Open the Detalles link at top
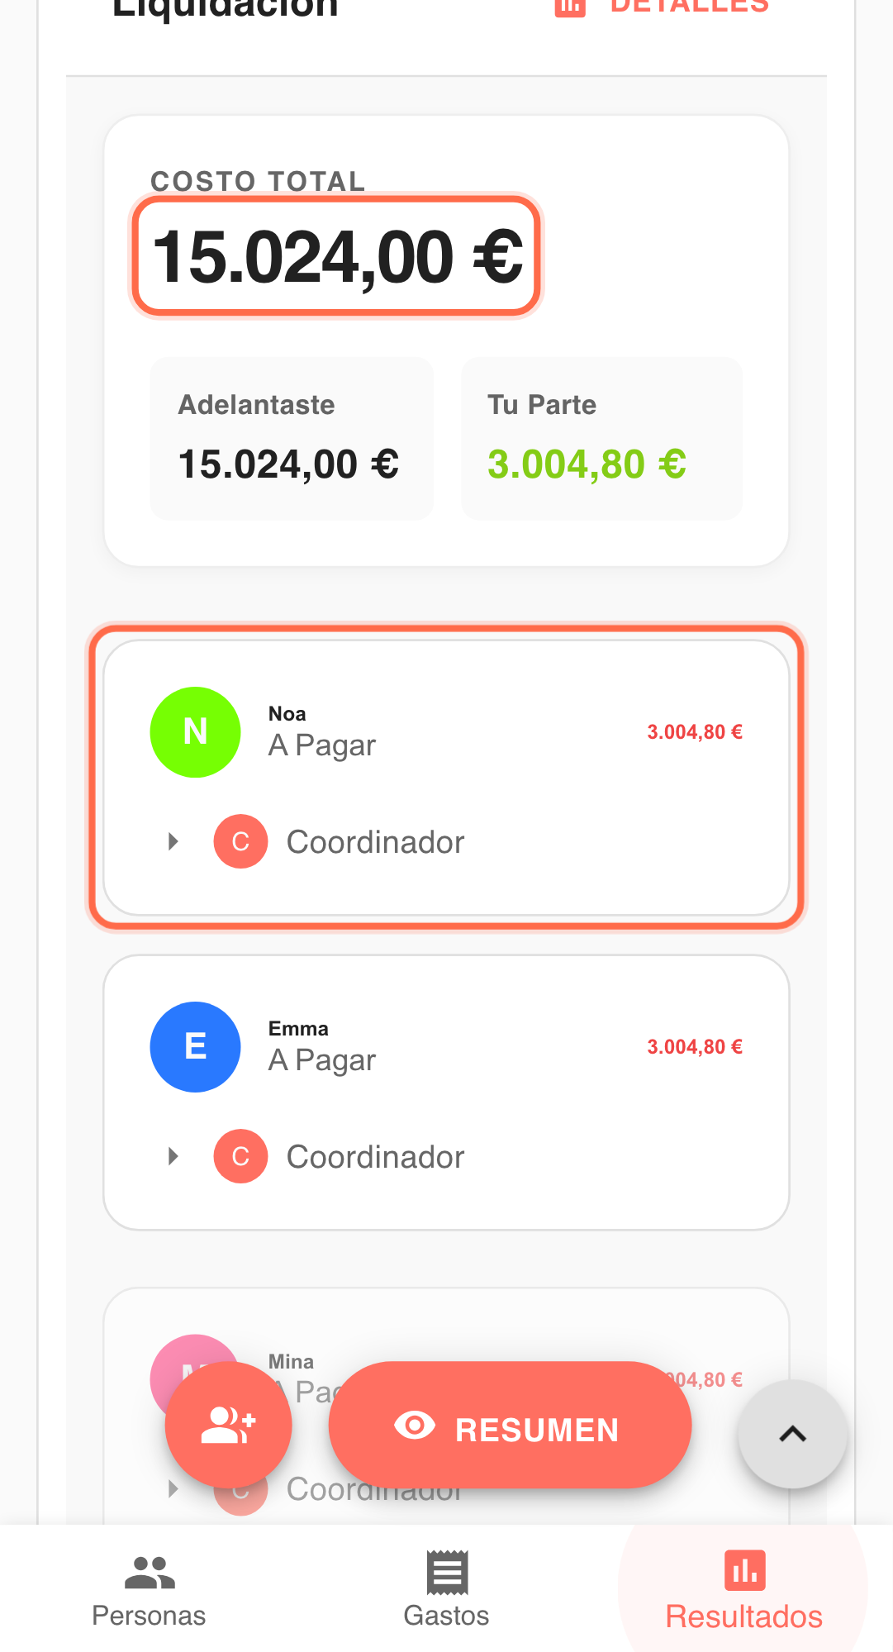The image size is (893, 1652). pyautogui.click(x=689, y=7)
